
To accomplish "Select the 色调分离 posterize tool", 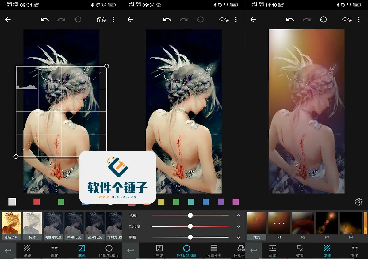I will pyautogui.click(x=214, y=250).
